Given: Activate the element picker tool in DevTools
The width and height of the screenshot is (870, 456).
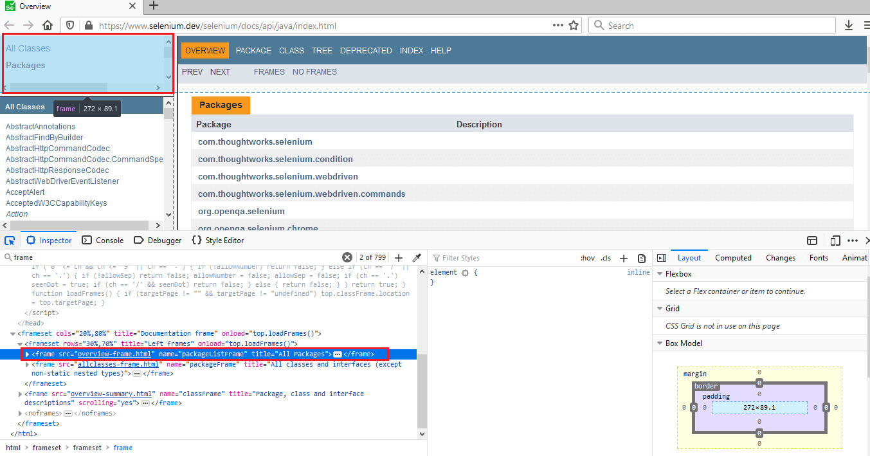Looking at the screenshot, I should [10, 240].
